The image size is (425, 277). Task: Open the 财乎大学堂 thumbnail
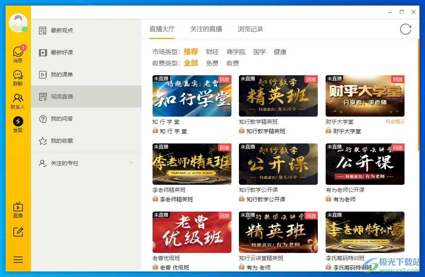[x=365, y=96]
